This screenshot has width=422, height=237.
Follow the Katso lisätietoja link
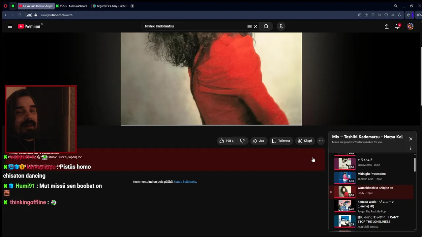[x=185, y=182]
